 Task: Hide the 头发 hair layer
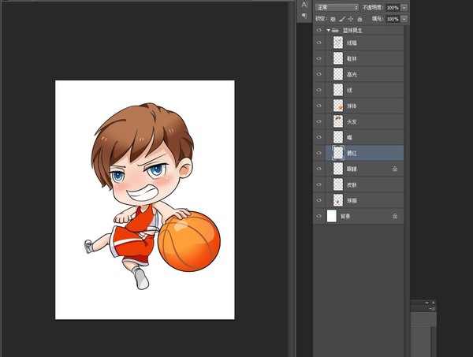[318, 121]
